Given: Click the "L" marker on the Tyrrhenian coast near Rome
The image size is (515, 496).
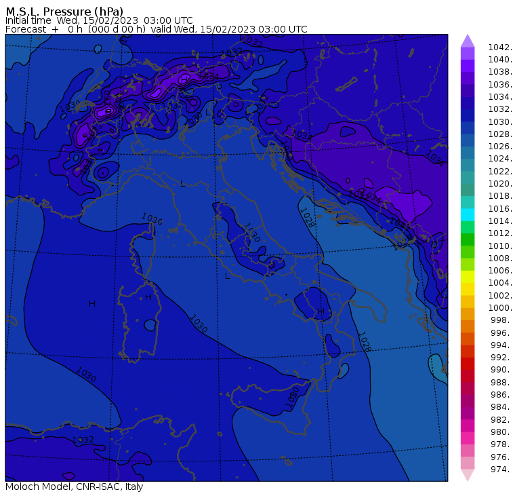Looking at the screenshot, I should (x=227, y=276).
